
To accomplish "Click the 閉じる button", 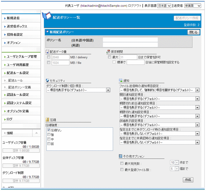I will pos(193,32).
